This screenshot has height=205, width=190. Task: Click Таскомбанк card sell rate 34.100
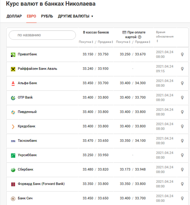[140, 140]
